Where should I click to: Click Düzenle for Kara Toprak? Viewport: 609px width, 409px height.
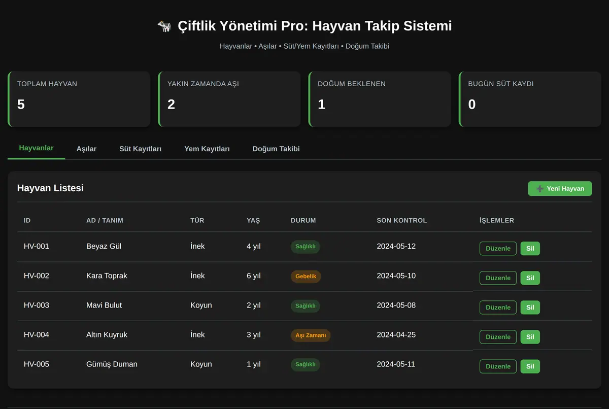[x=498, y=278]
